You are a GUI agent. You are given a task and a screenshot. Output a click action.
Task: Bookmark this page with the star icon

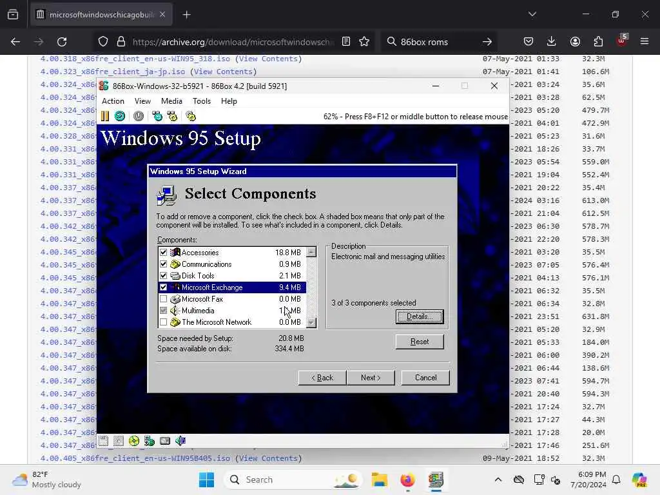click(x=364, y=42)
